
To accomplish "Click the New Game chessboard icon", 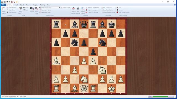I will click(x=20, y=9).
